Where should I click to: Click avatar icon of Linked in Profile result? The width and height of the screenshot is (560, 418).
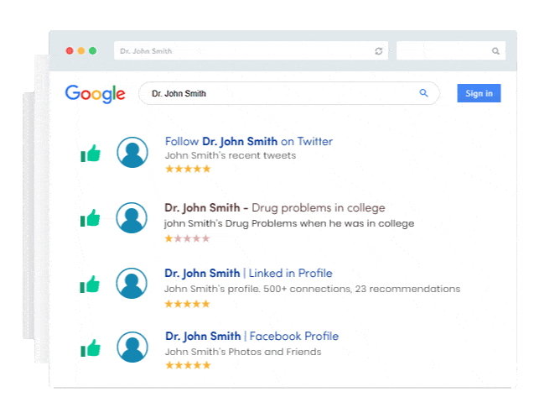tap(132, 283)
